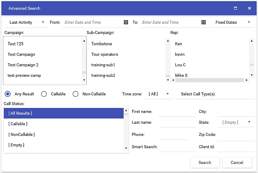Viewport: 258px width, 173px height.
Task: Select the Callable radio button
Action: click(44, 94)
